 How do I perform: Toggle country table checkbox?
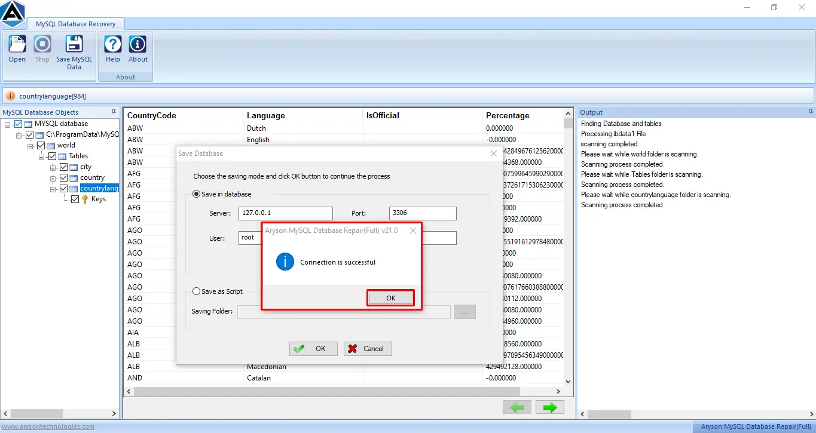(x=63, y=178)
